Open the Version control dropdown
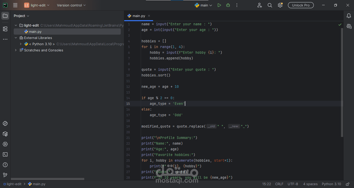The image size is (354, 188). tap(71, 5)
